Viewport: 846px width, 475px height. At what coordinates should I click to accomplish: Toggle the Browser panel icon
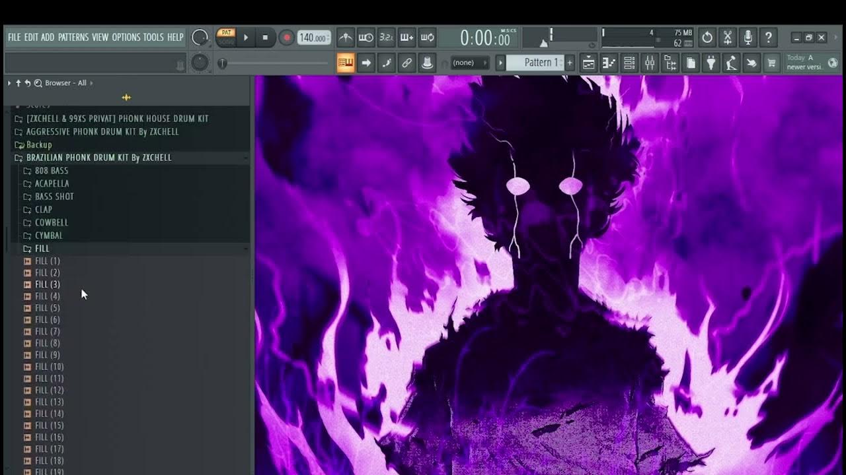pos(670,63)
